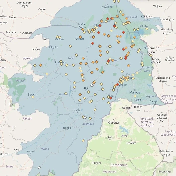Screen dimensions: 176x176
Task: Select the Dungass town label
Action: pyautogui.click(x=27, y=33)
